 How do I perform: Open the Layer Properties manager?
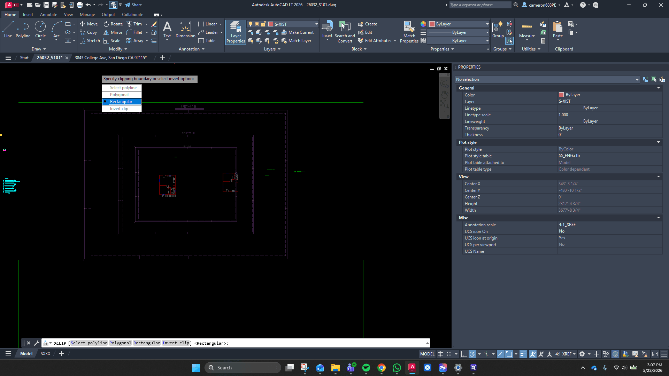236,32
